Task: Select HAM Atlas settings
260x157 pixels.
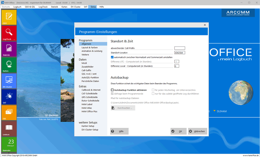Action: point(87,108)
